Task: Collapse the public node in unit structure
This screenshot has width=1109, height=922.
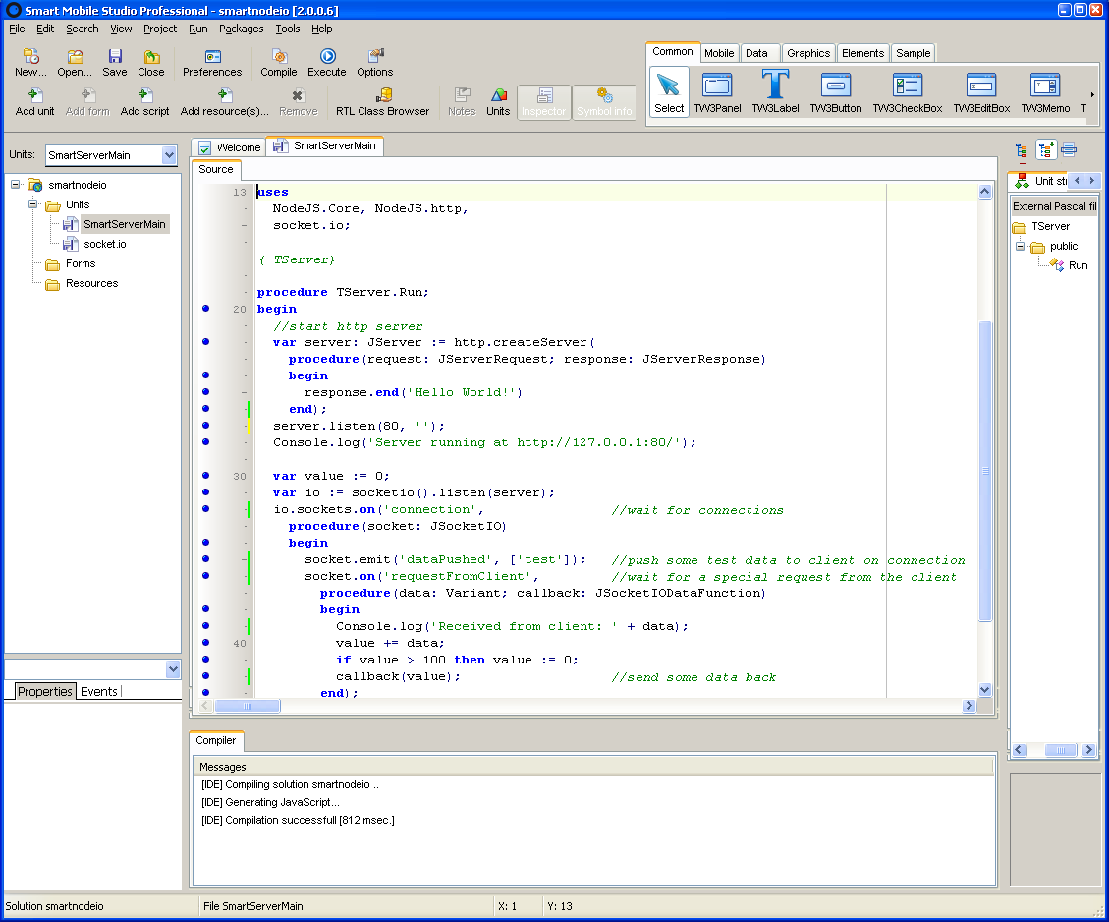Action: pos(1020,246)
